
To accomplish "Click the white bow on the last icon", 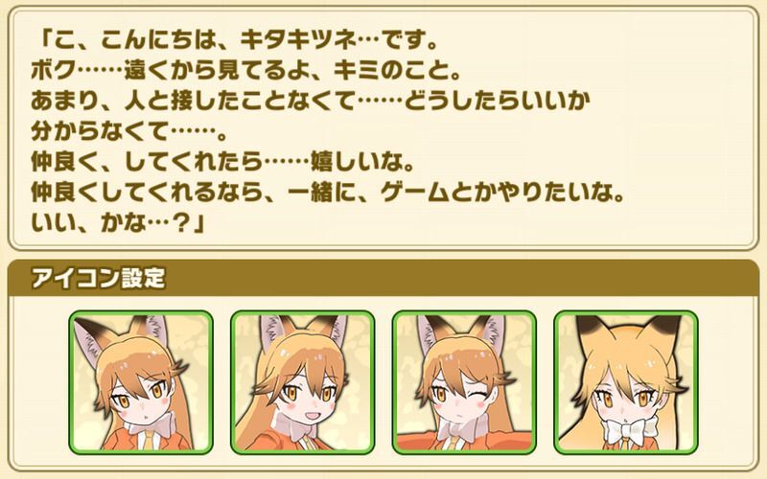I will [626, 430].
